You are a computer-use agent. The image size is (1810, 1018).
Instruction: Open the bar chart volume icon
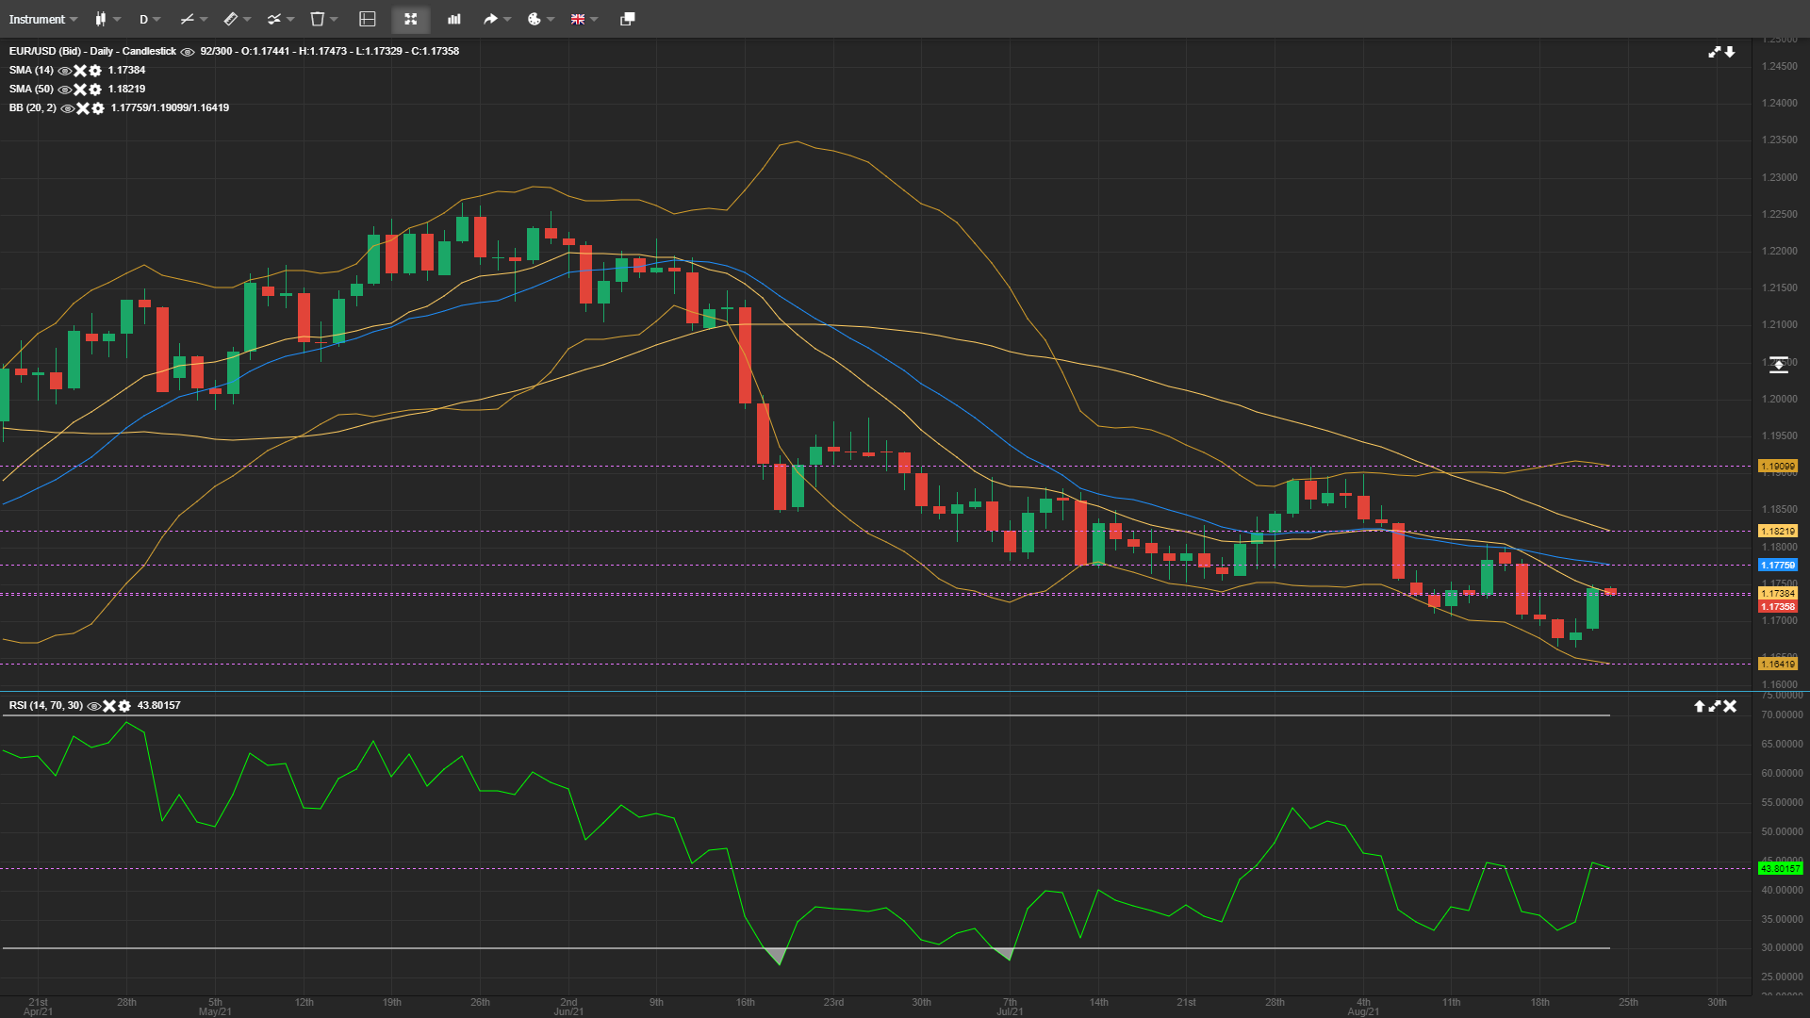[x=454, y=19]
